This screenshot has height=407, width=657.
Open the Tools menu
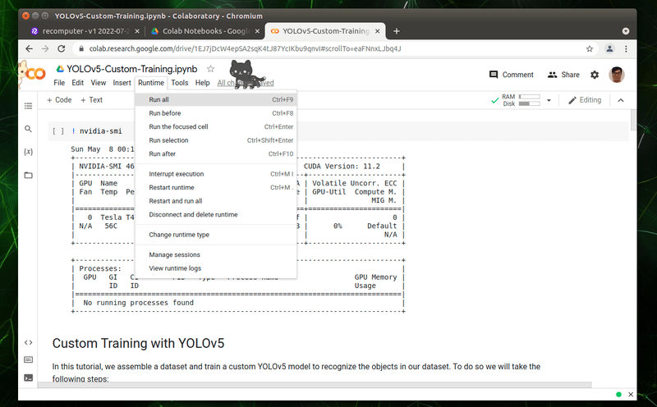(180, 83)
